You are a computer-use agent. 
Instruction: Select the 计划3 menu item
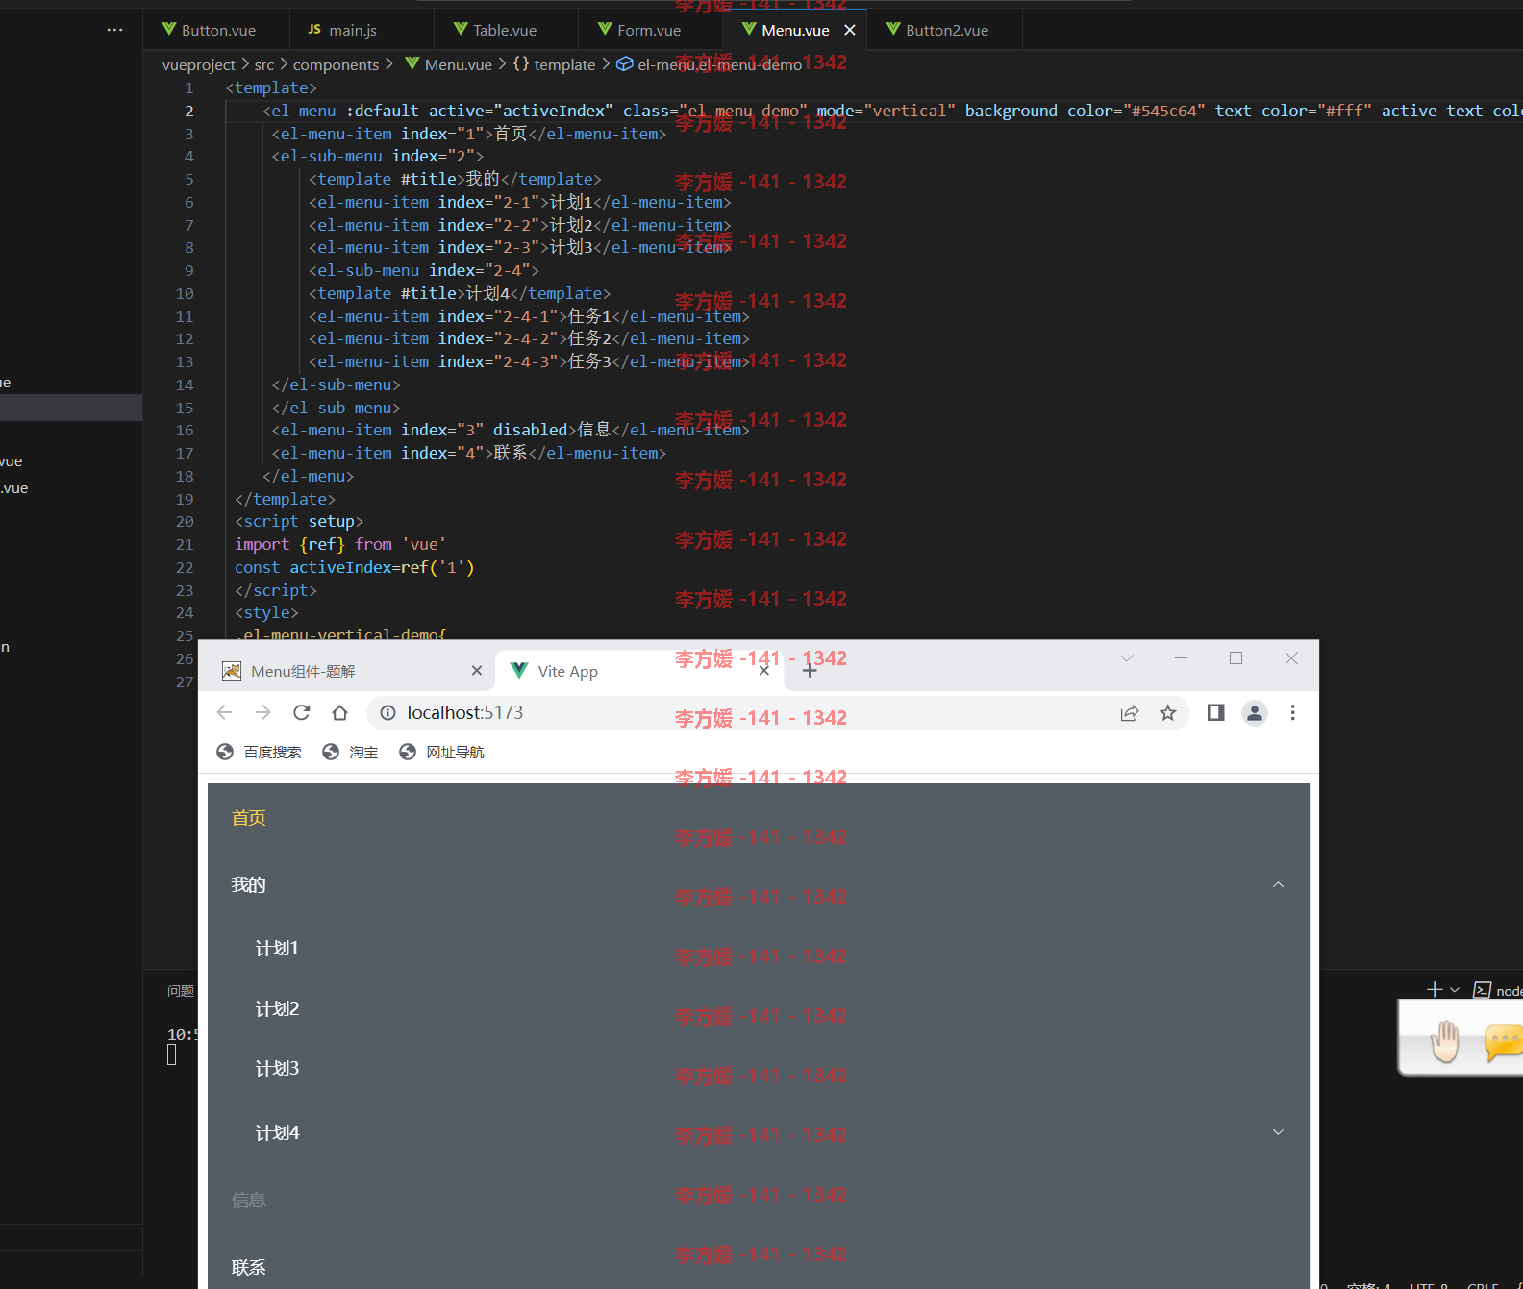pyautogui.click(x=759, y=1068)
